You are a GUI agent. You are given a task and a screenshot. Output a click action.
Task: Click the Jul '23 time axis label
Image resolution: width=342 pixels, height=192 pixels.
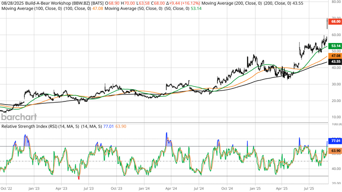click(88, 188)
